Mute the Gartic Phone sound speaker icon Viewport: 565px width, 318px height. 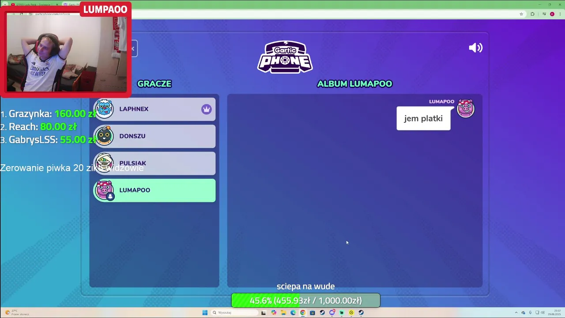click(475, 48)
